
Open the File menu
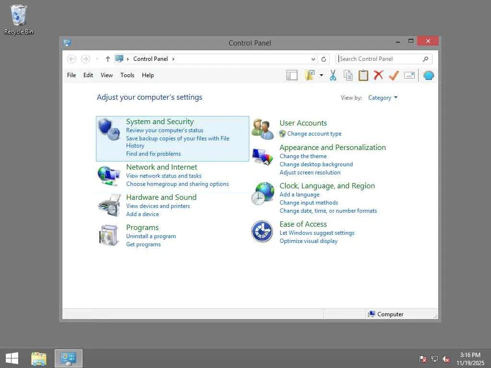(71, 75)
